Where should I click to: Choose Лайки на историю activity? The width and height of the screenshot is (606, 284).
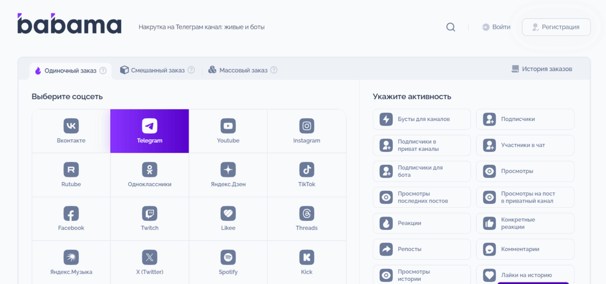click(x=525, y=275)
